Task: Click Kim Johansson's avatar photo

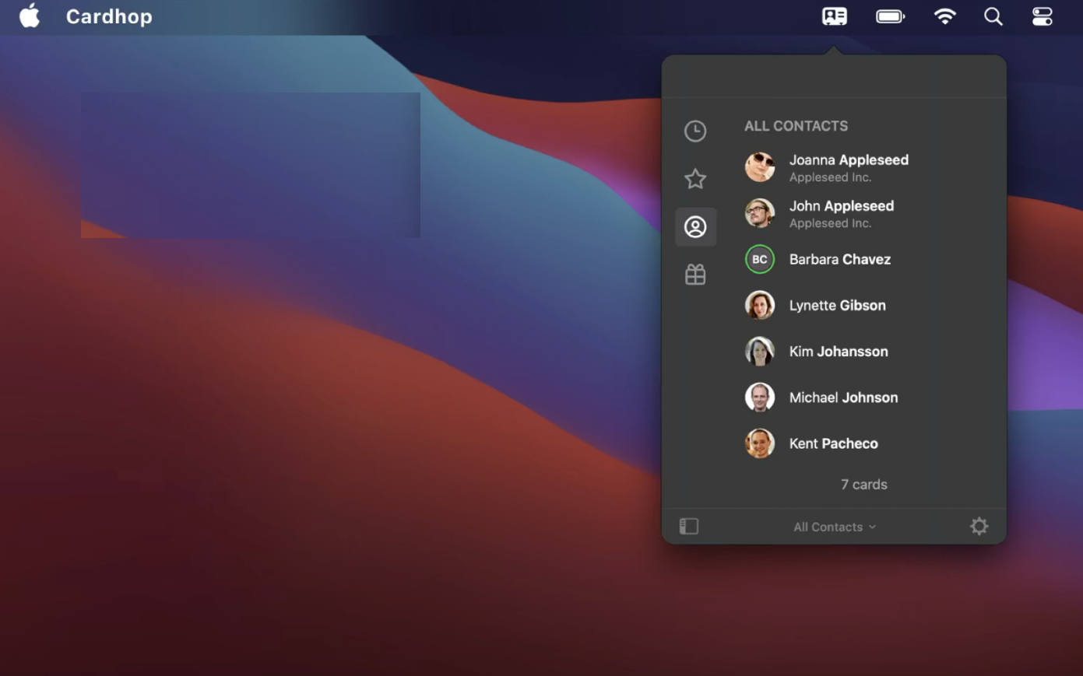Action: (x=760, y=351)
